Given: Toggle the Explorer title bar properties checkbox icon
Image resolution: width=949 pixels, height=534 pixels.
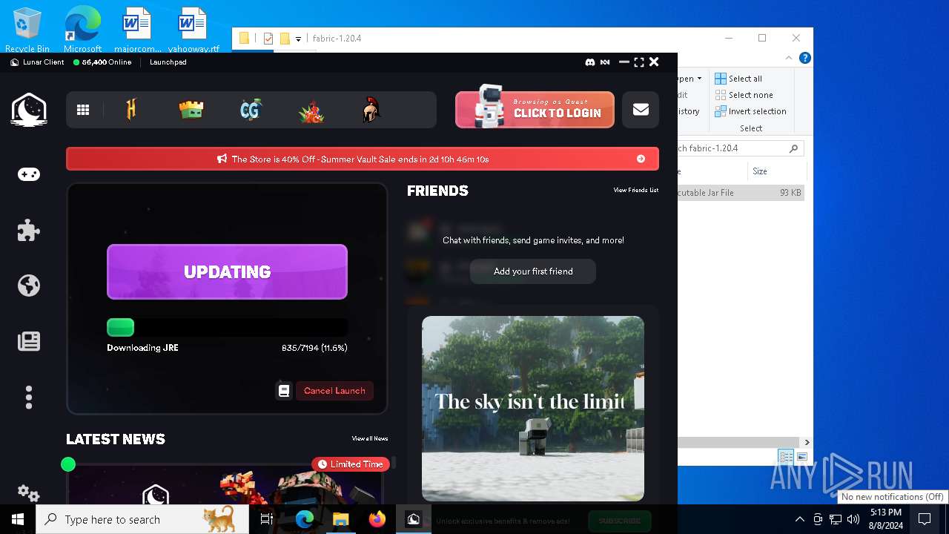Looking at the screenshot, I should [x=268, y=39].
